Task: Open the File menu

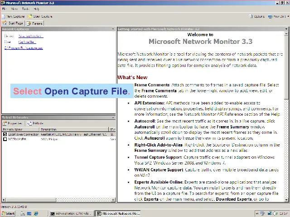Action: pyautogui.click(x=4, y=9)
